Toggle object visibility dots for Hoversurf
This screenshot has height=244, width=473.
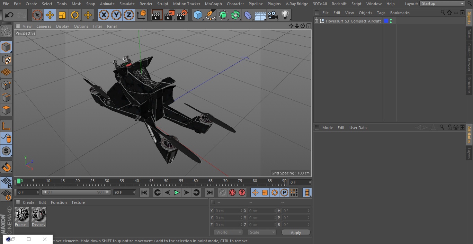click(391, 21)
